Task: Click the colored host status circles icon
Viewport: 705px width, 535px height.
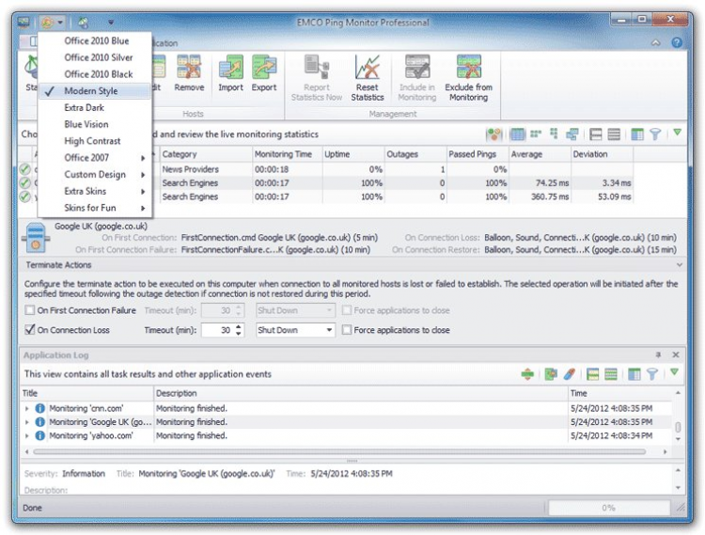Action: 494,134
